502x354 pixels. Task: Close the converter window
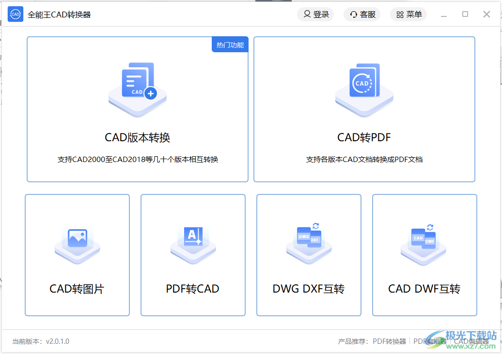pyautogui.click(x=486, y=14)
